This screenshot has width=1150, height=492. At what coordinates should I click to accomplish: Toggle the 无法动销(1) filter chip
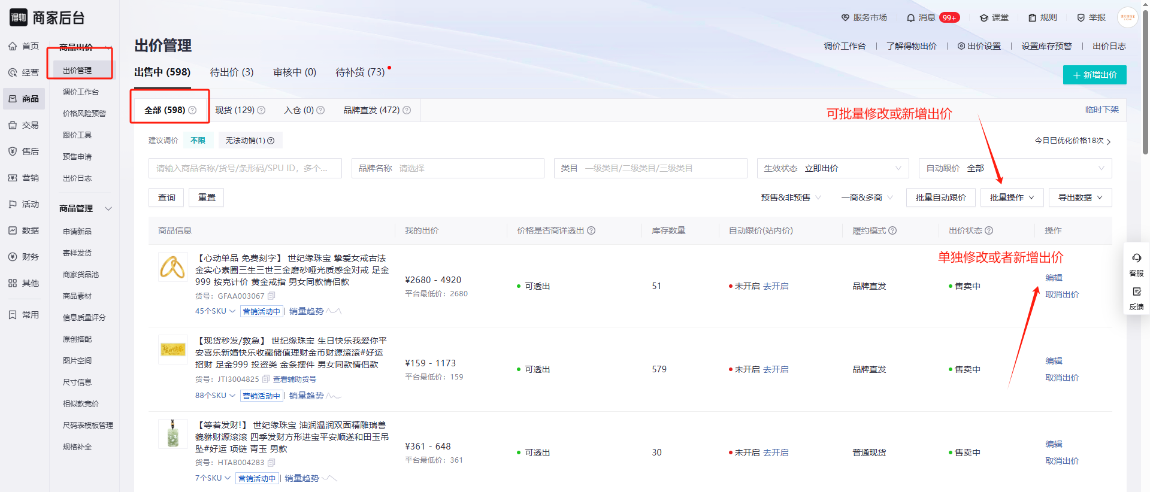pyautogui.click(x=249, y=141)
